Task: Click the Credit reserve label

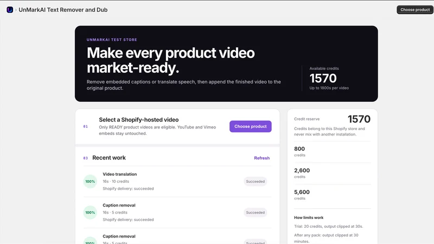Action: tap(307, 119)
